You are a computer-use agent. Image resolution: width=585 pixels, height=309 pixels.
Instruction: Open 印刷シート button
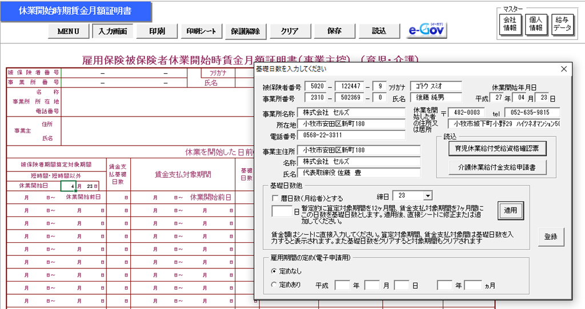[x=202, y=31]
